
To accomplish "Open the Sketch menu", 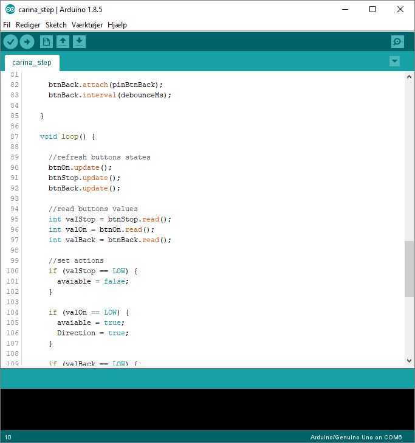I will tap(56, 25).
